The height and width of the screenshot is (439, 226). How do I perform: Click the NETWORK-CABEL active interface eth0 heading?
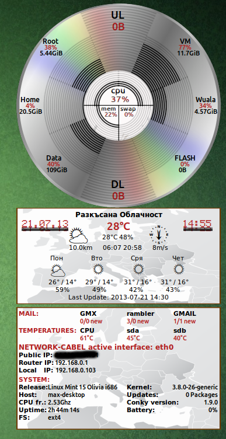tap(96, 347)
